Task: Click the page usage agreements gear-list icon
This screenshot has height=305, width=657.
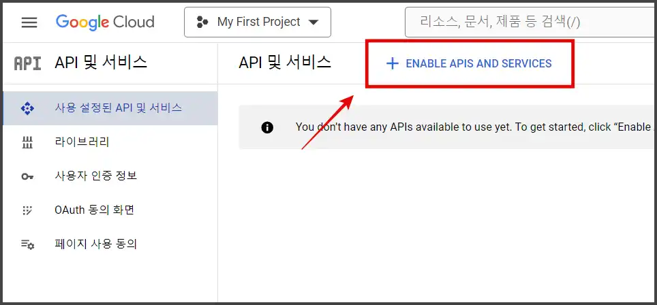Action: click(28, 244)
